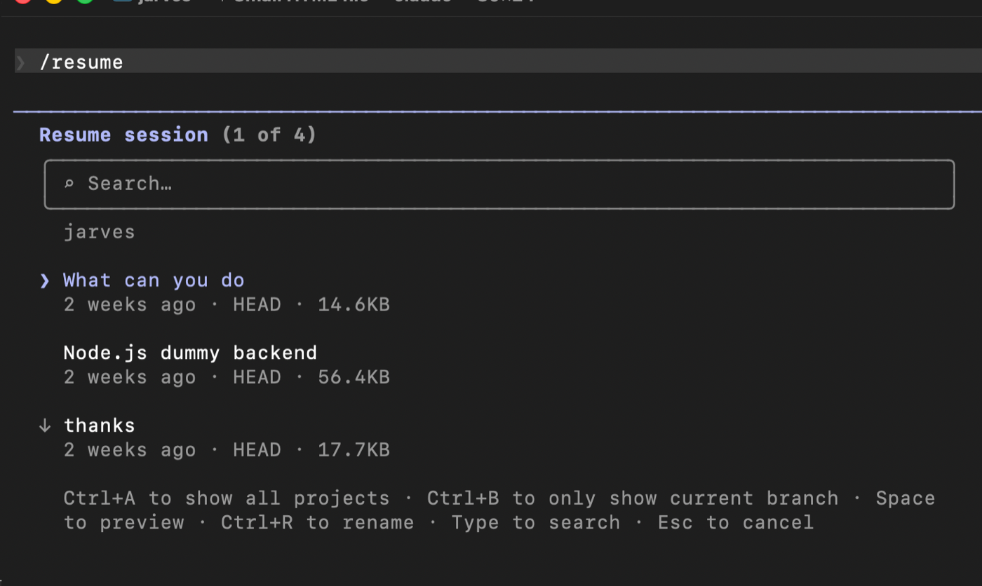The image size is (982, 586).
Task: Select the 'thanks' session
Action: 99,425
